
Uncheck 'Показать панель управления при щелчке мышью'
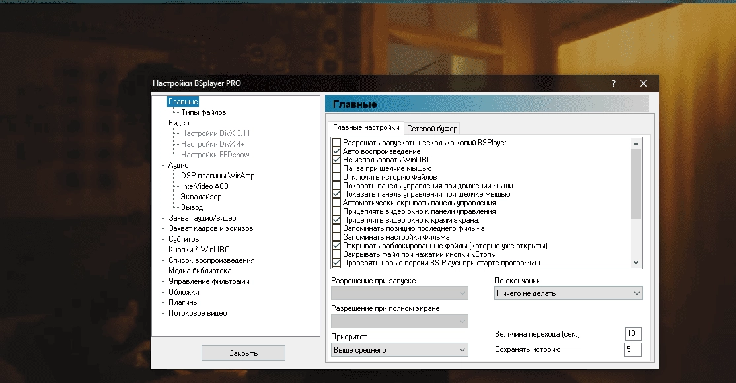(x=336, y=194)
